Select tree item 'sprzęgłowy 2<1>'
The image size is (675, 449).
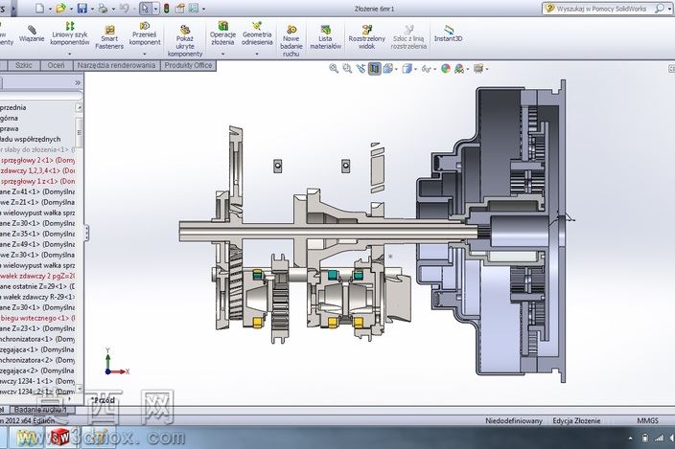coord(37,160)
